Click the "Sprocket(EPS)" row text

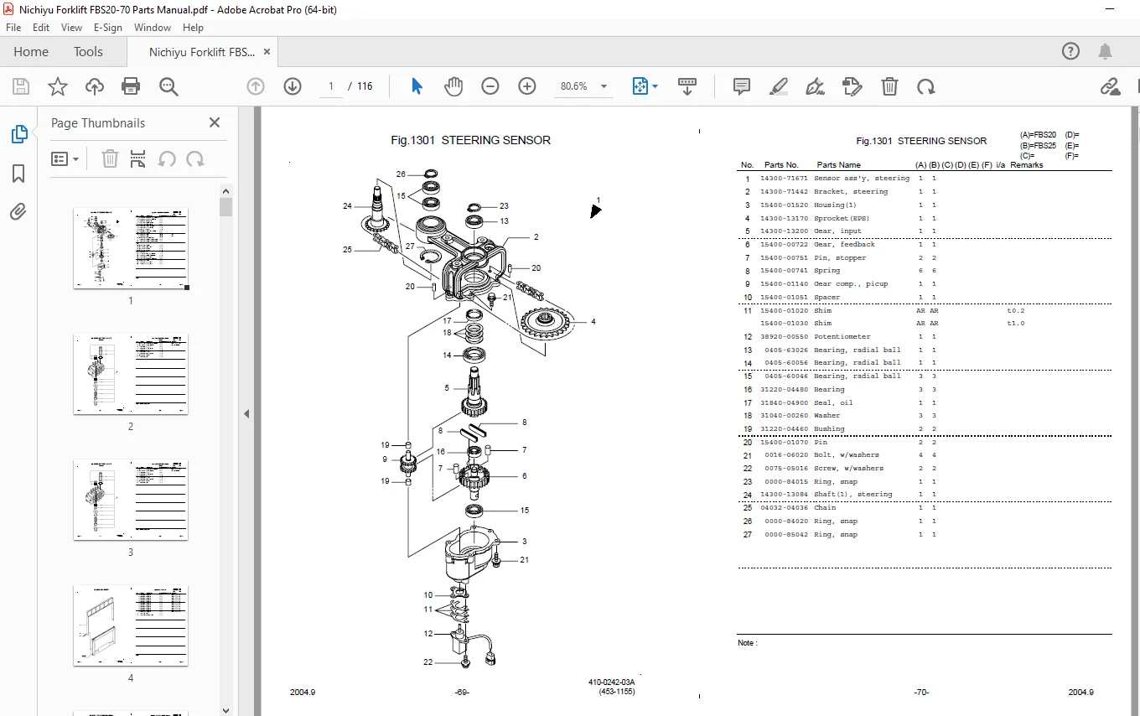click(842, 218)
